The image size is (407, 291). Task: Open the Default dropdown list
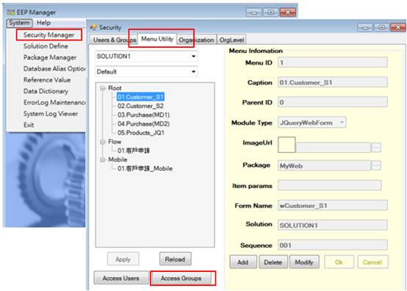pos(146,71)
